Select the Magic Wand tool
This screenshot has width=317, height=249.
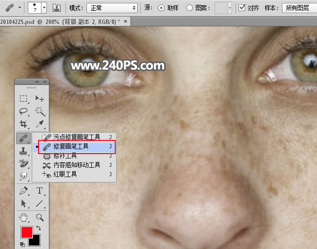(x=40, y=112)
